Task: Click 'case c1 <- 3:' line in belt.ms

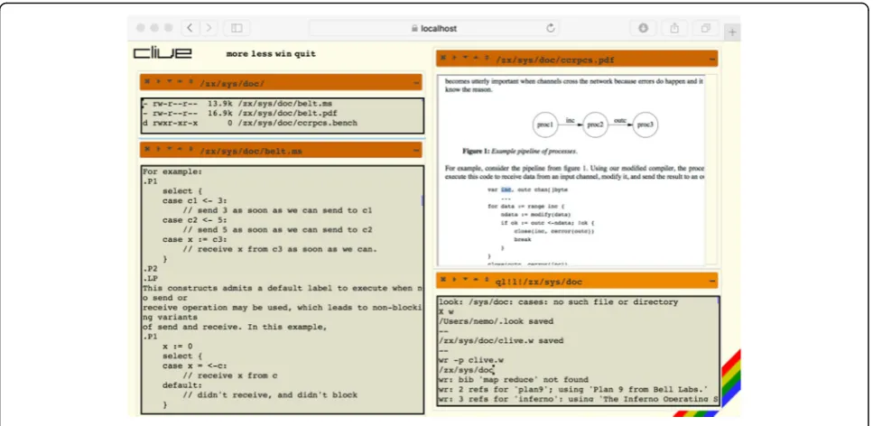Action: [195, 200]
